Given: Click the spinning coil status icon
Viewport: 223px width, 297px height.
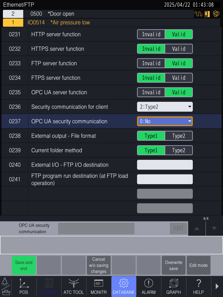Looking at the screenshot, I should [216, 14].
